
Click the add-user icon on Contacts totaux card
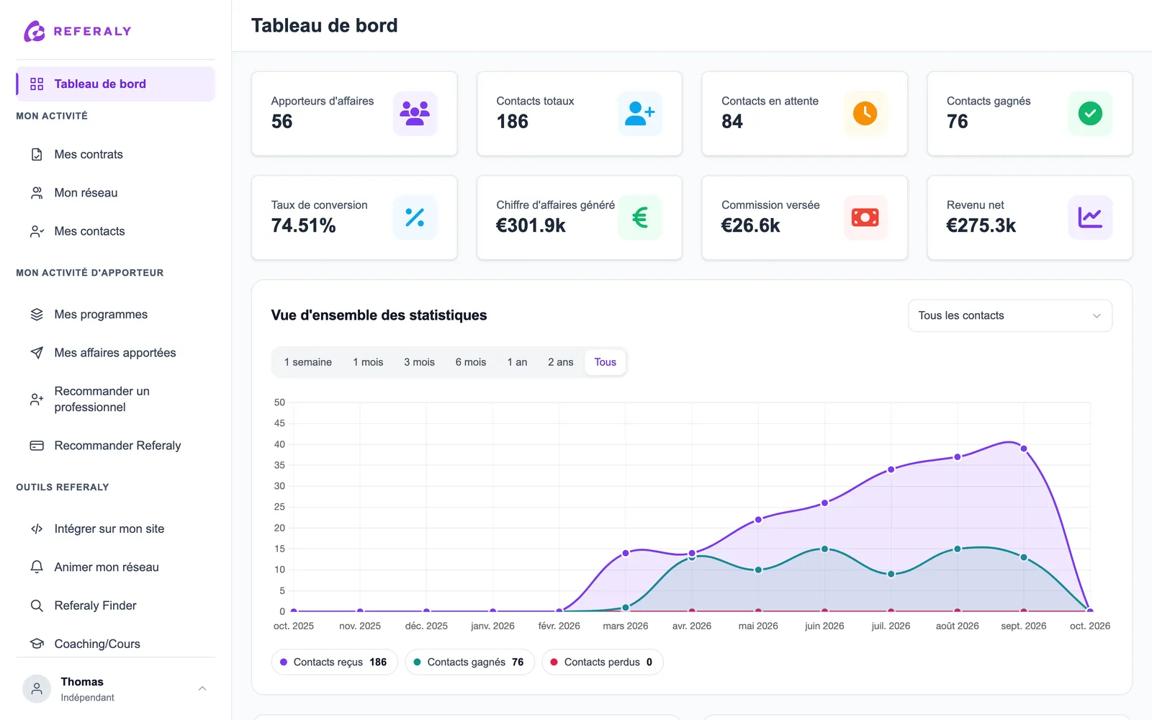[x=639, y=113]
